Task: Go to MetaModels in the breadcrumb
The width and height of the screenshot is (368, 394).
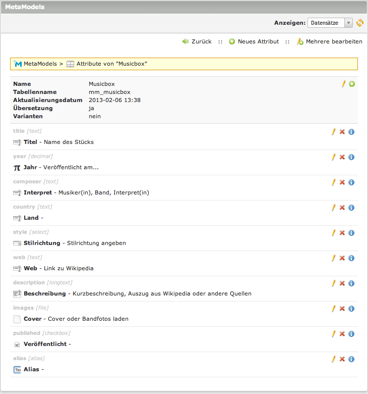Action: coord(39,64)
